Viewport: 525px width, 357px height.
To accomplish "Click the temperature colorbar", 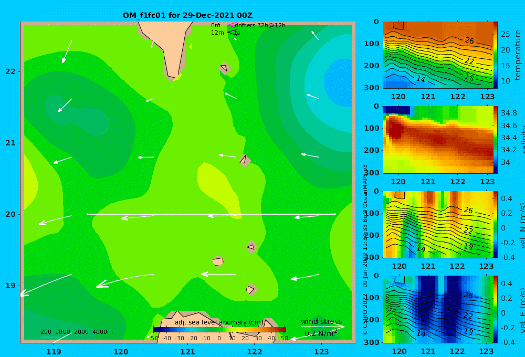I will [x=496, y=55].
